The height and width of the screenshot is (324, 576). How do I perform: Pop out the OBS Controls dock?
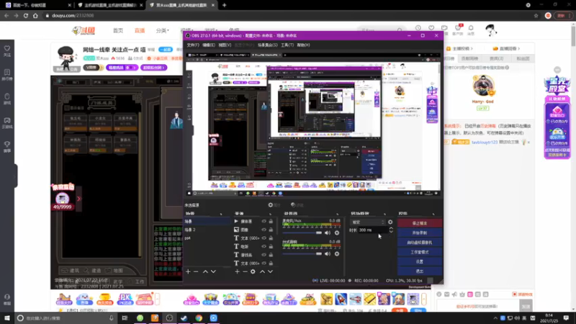click(x=433, y=213)
